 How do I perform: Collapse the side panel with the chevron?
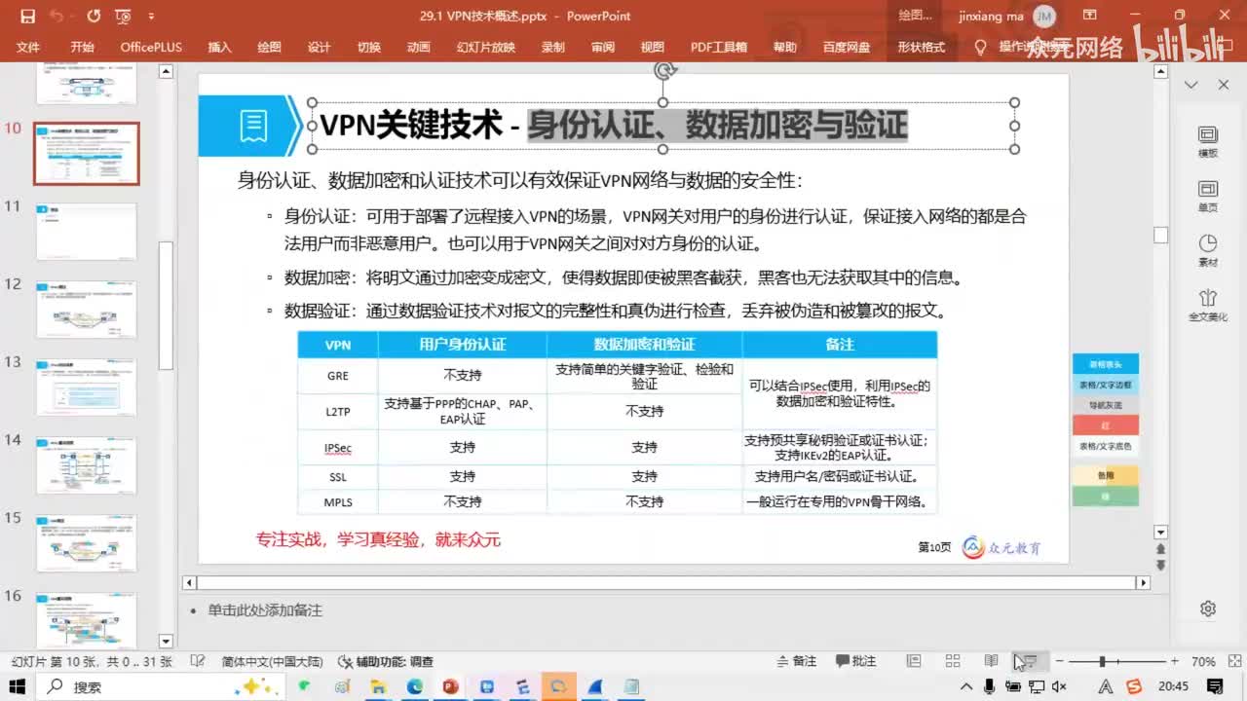pos(1190,86)
